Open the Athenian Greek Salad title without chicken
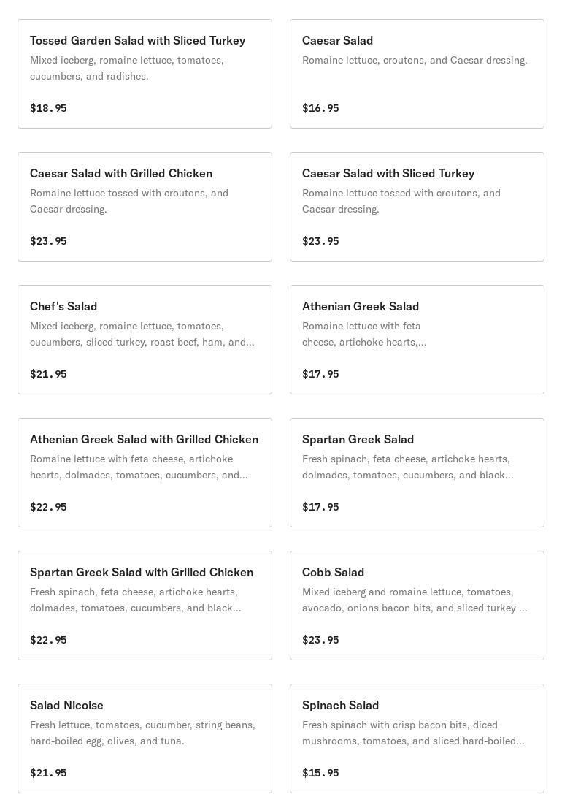The image size is (562, 794). pos(361,307)
